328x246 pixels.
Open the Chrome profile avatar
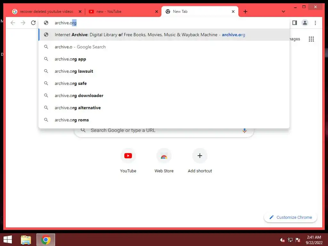coord(305,23)
